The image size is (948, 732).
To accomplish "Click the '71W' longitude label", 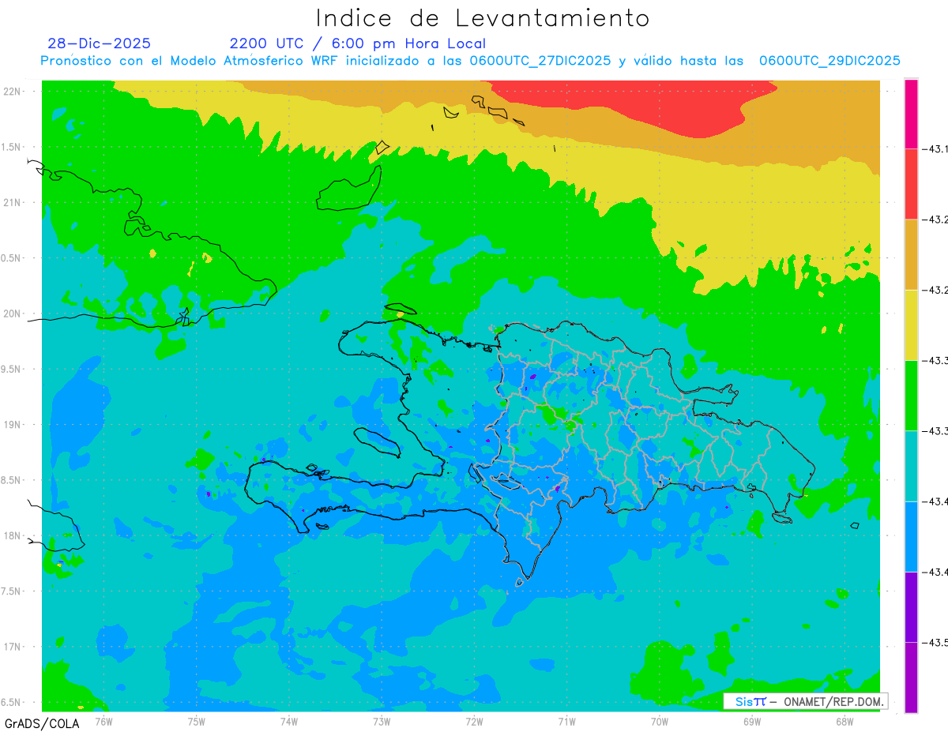I will (566, 722).
